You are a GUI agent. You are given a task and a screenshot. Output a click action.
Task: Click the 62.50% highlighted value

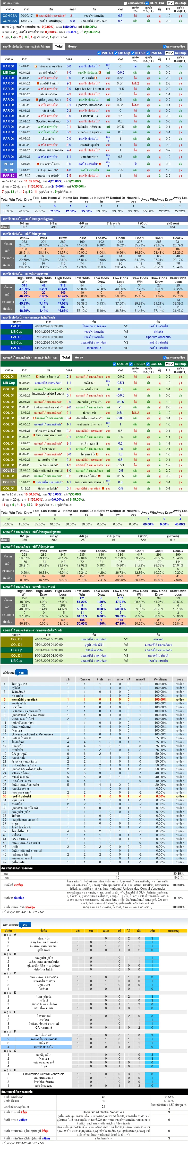click(x=55, y=211)
